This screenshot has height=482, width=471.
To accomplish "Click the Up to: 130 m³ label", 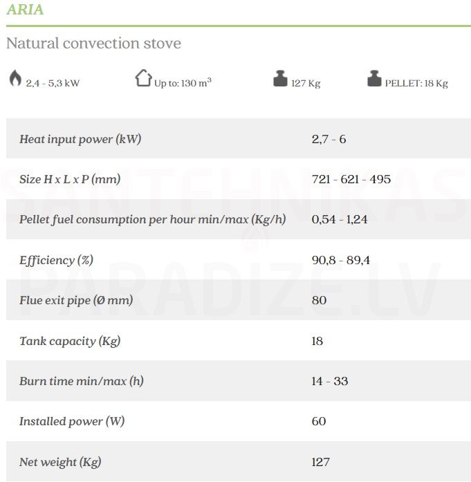I will (x=183, y=83).
